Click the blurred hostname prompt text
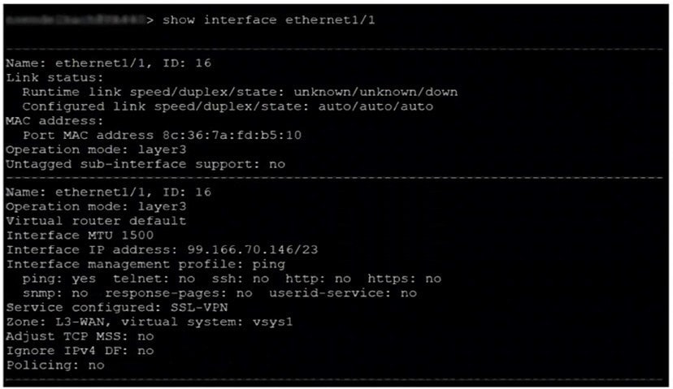Image resolution: width=673 pixels, height=389 pixels. click(75, 19)
